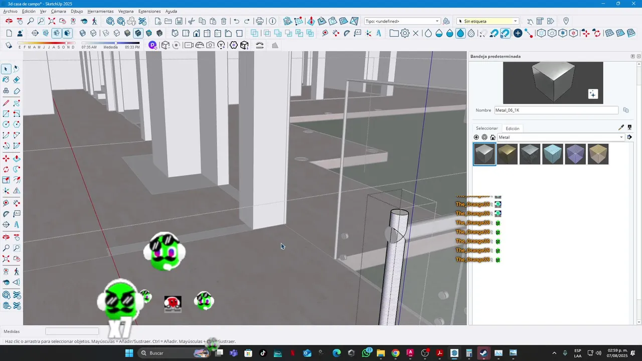The width and height of the screenshot is (642, 361).
Task: Click the sample paint eyedropper icon
Action: (x=621, y=127)
